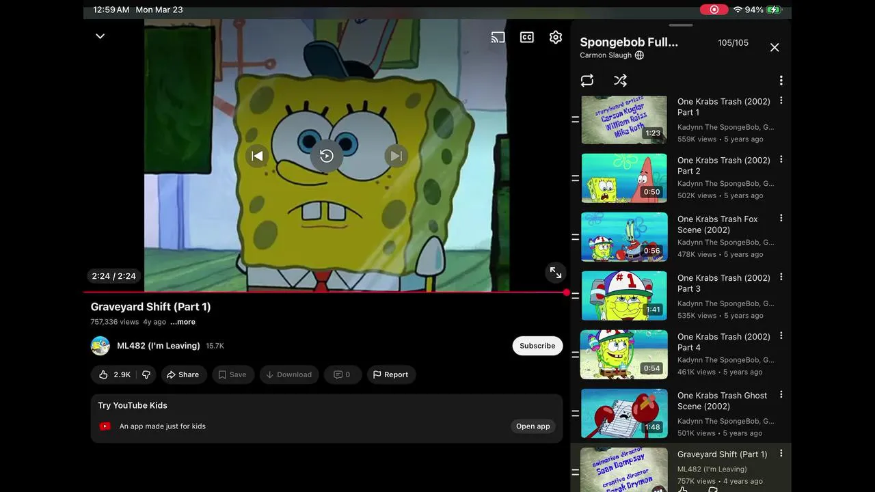Click reorder handle for One Krabs Trash Part 4
875x492 pixels.
(576, 355)
